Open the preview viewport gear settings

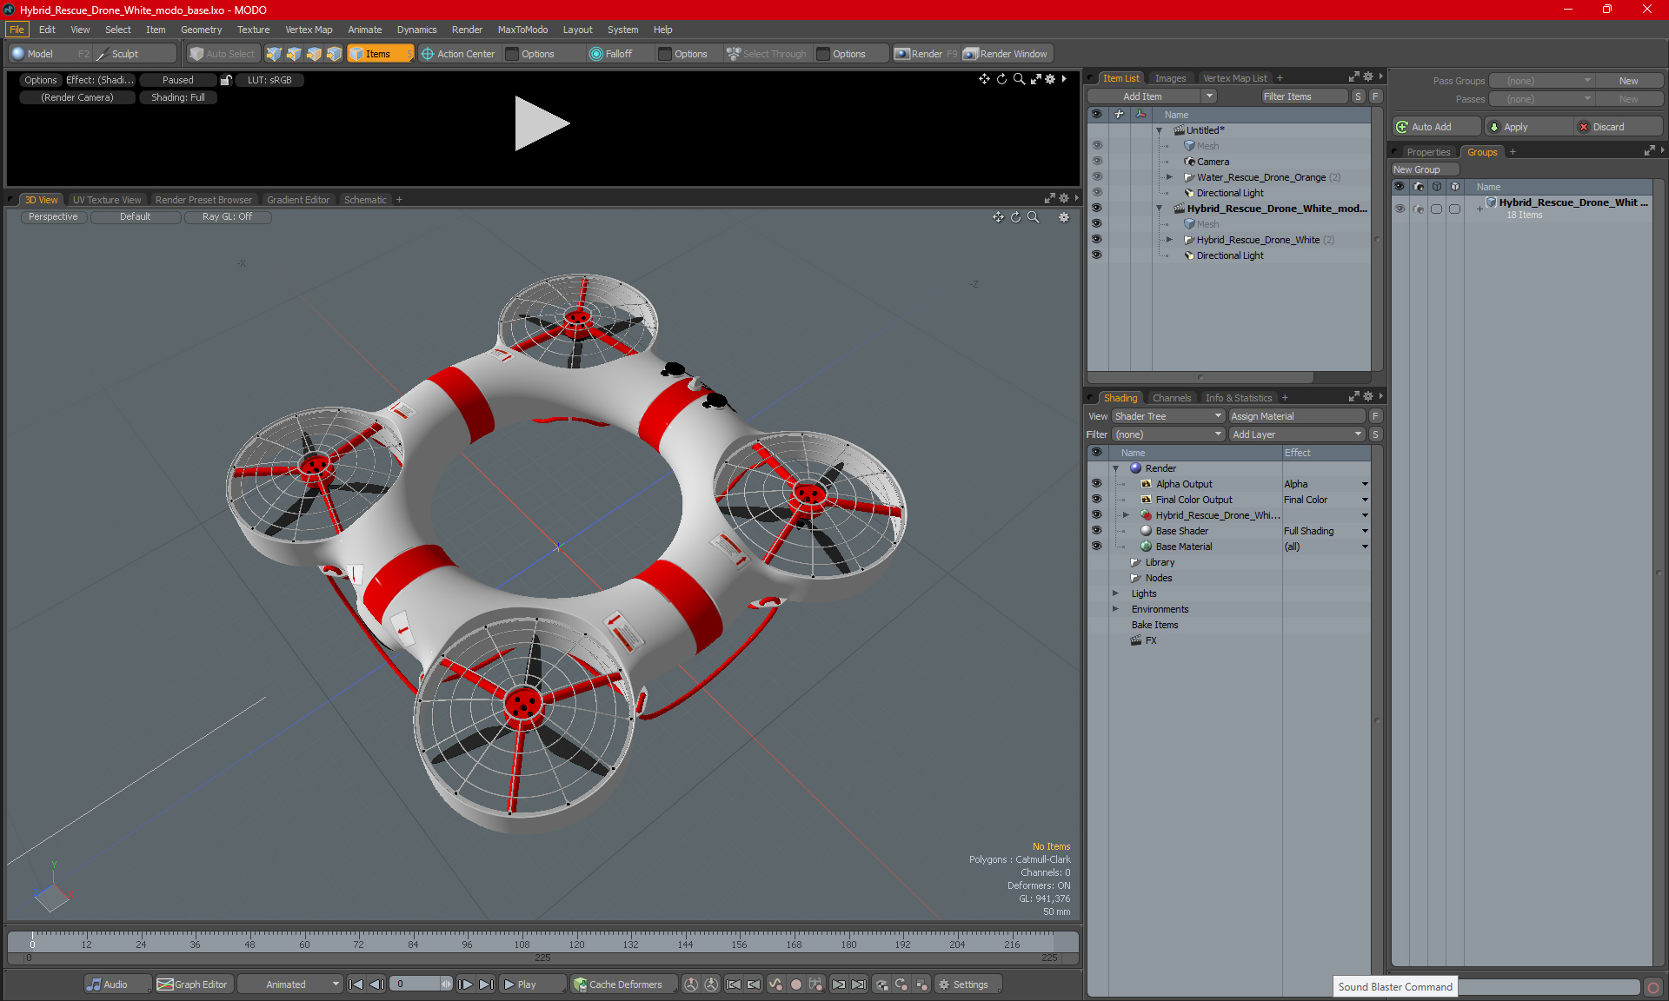click(1050, 79)
